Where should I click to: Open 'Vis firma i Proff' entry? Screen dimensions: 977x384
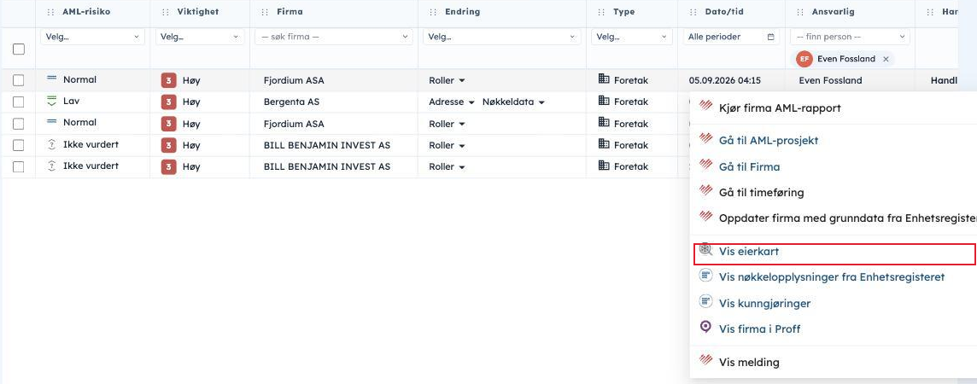[x=759, y=329]
